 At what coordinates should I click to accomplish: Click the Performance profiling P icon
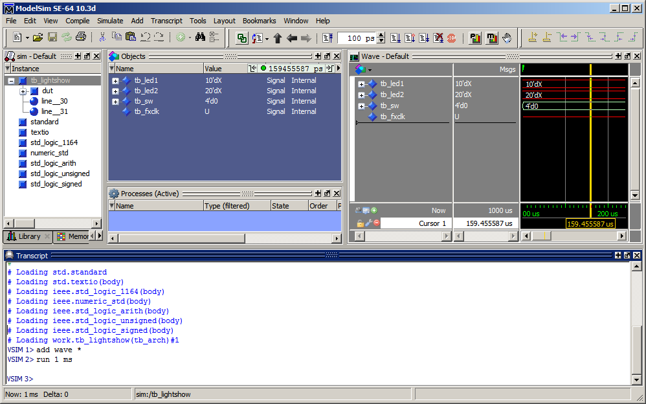click(x=475, y=38)
